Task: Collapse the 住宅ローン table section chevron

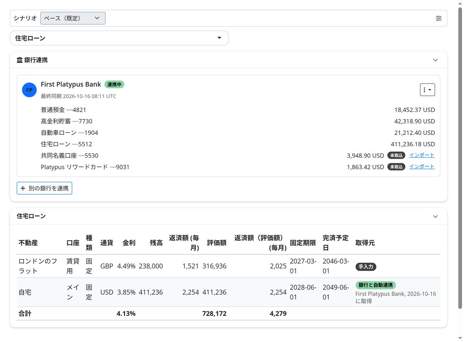Action: (435, 217)
